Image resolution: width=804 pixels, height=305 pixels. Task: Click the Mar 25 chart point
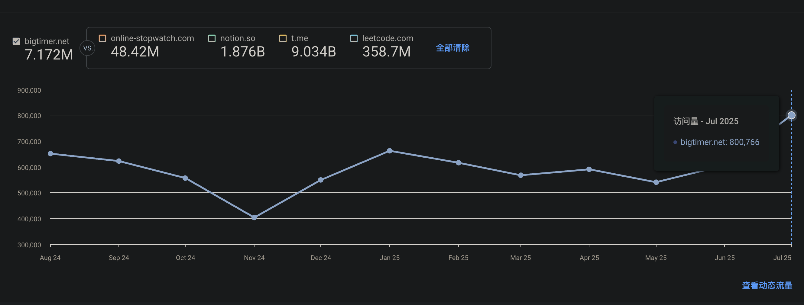point(520,175)
